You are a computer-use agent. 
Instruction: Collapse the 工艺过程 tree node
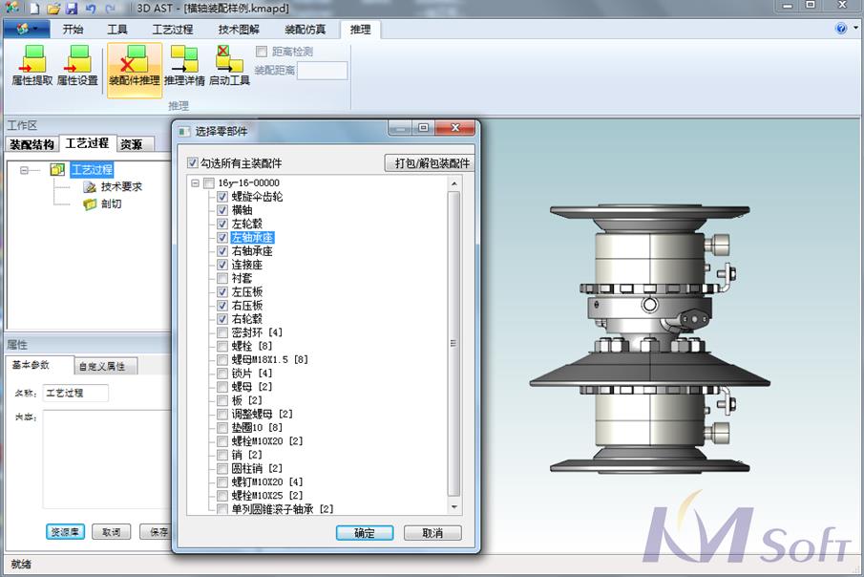click(x=24, y=170)
